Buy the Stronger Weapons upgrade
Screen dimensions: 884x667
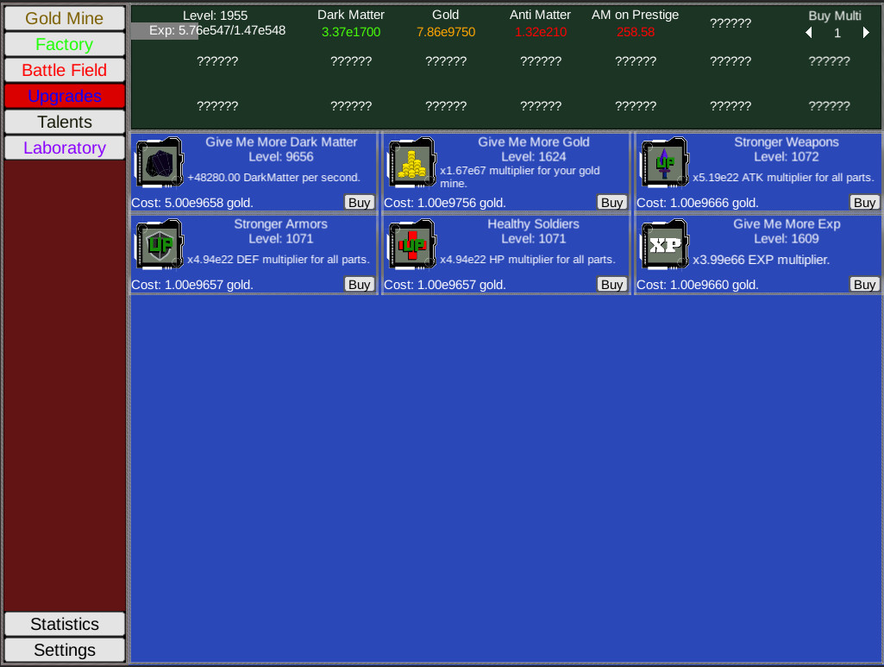click(864, 203)
